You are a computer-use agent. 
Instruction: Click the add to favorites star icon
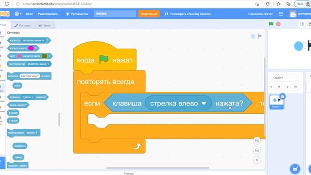point(257,4)
